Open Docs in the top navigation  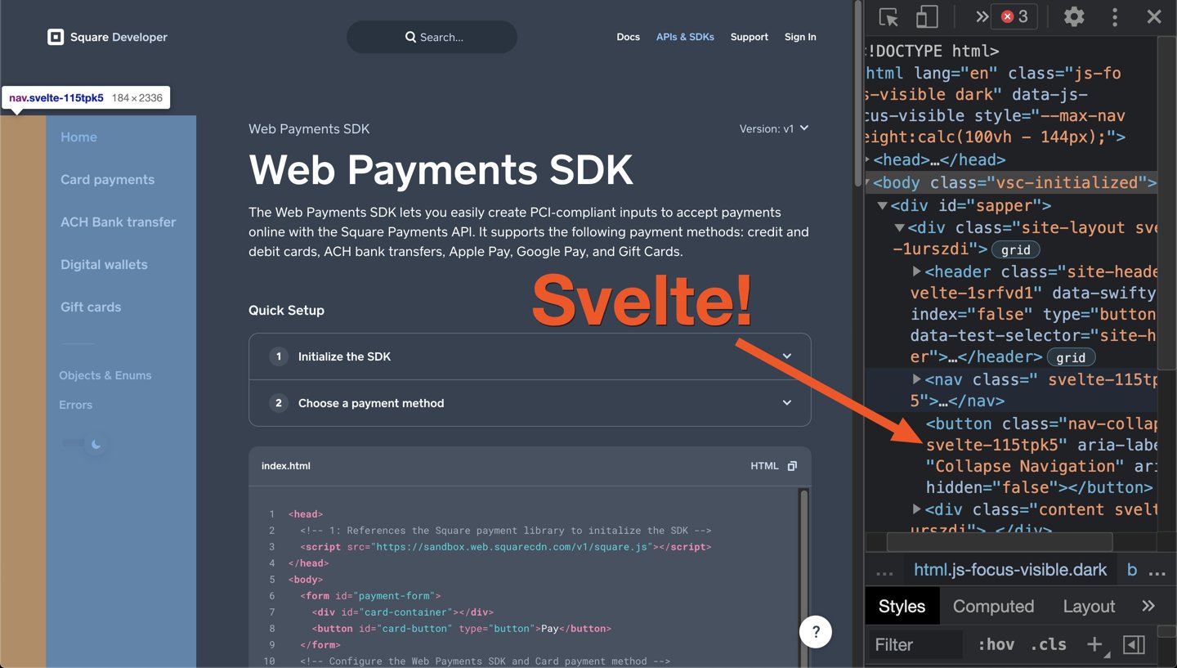click(x=628, y=37)
